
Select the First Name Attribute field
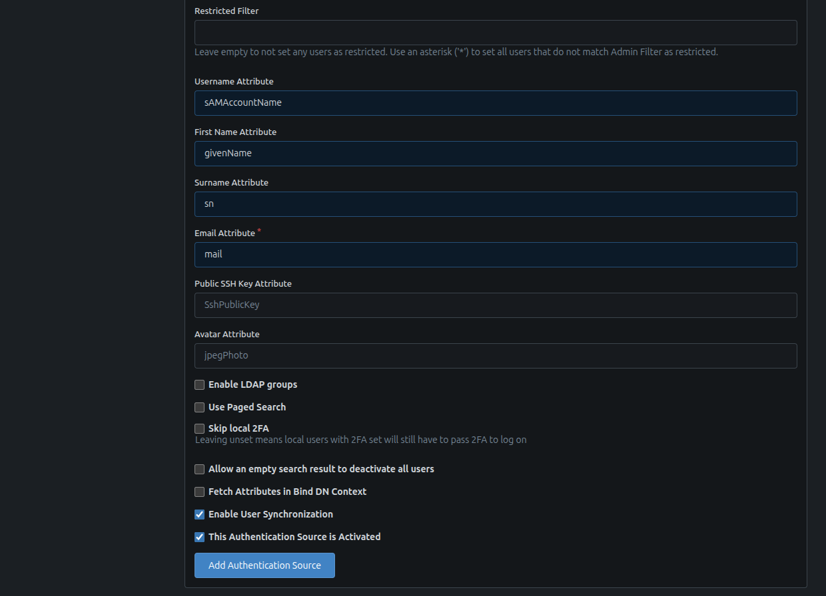pyautogui.click(x=496, y=154)
